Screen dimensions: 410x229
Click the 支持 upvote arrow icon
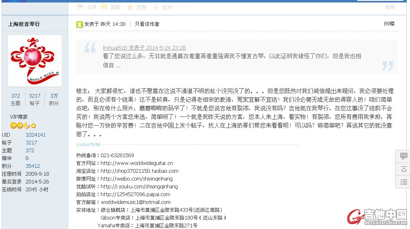(130, 7)
